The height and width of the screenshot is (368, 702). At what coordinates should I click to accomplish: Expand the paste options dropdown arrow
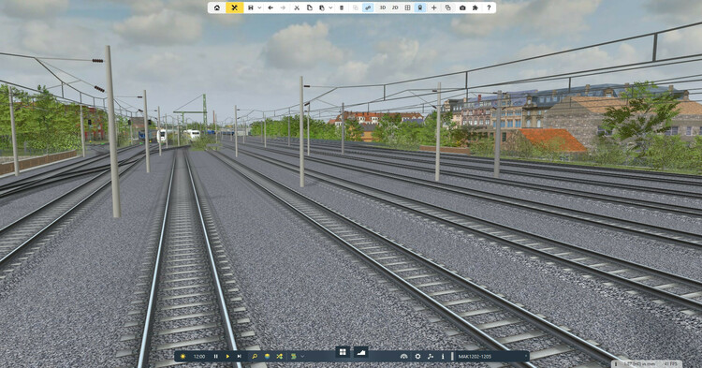coord(330,7)
